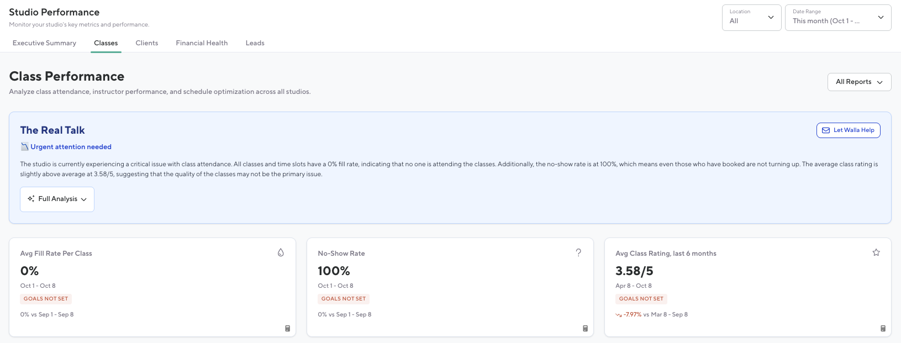Click the question mark icon on No-Show Rate card
Image resolution: width=901 pixels, height=343 pixels.
(x=578, y=252)
